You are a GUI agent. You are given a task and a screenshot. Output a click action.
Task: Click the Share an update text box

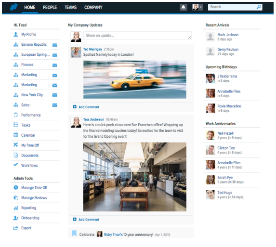(137, 36)
